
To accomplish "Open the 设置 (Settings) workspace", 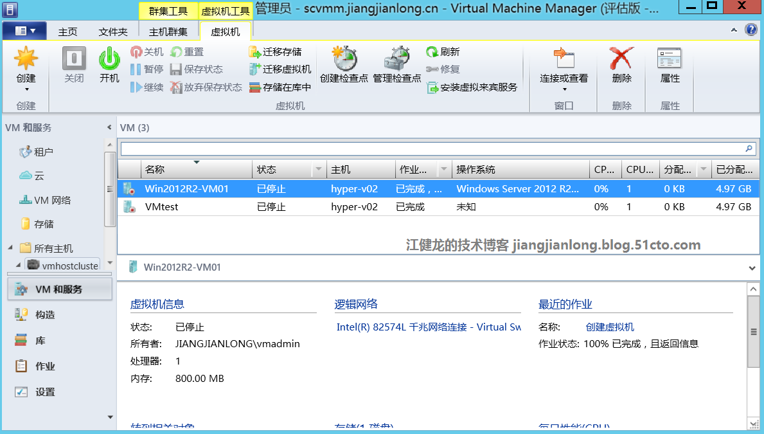I will pos(60,392).
